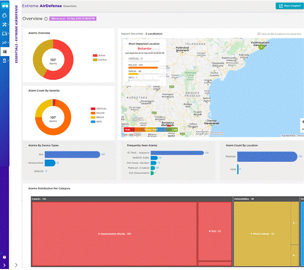Viewport: 304px width, 270px height.
Task: Click the help question mark icon
Action: pos(4,257)
